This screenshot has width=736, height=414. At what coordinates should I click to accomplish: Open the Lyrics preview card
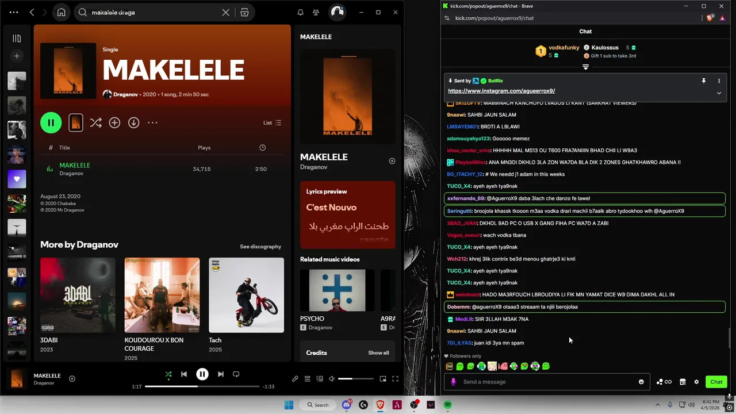[347, 214]
